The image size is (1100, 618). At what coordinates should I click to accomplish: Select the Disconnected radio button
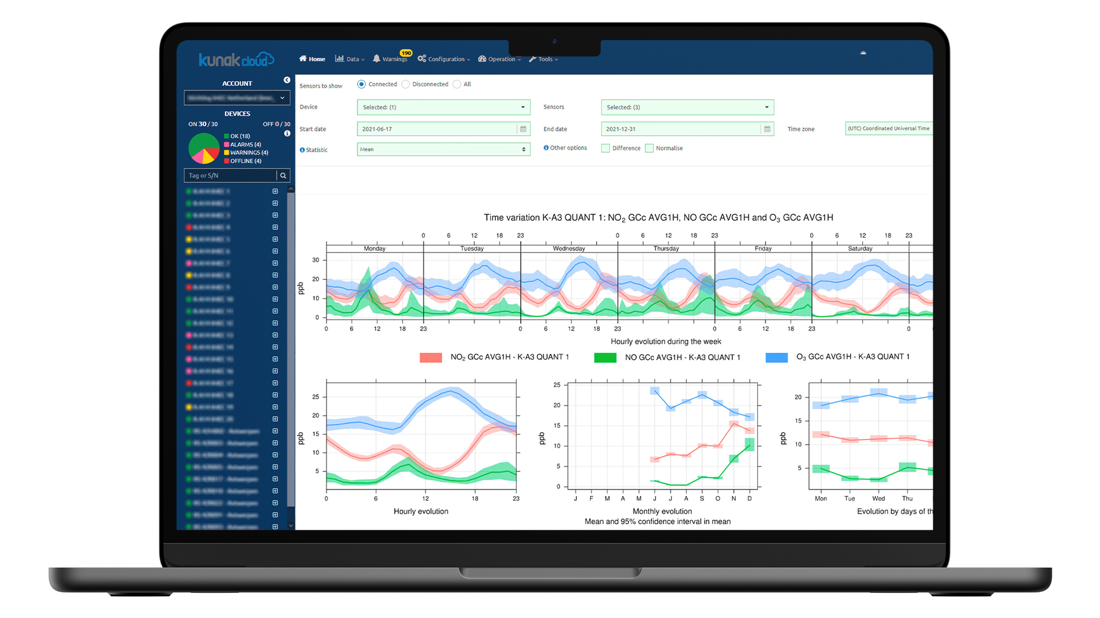(406, 84)
